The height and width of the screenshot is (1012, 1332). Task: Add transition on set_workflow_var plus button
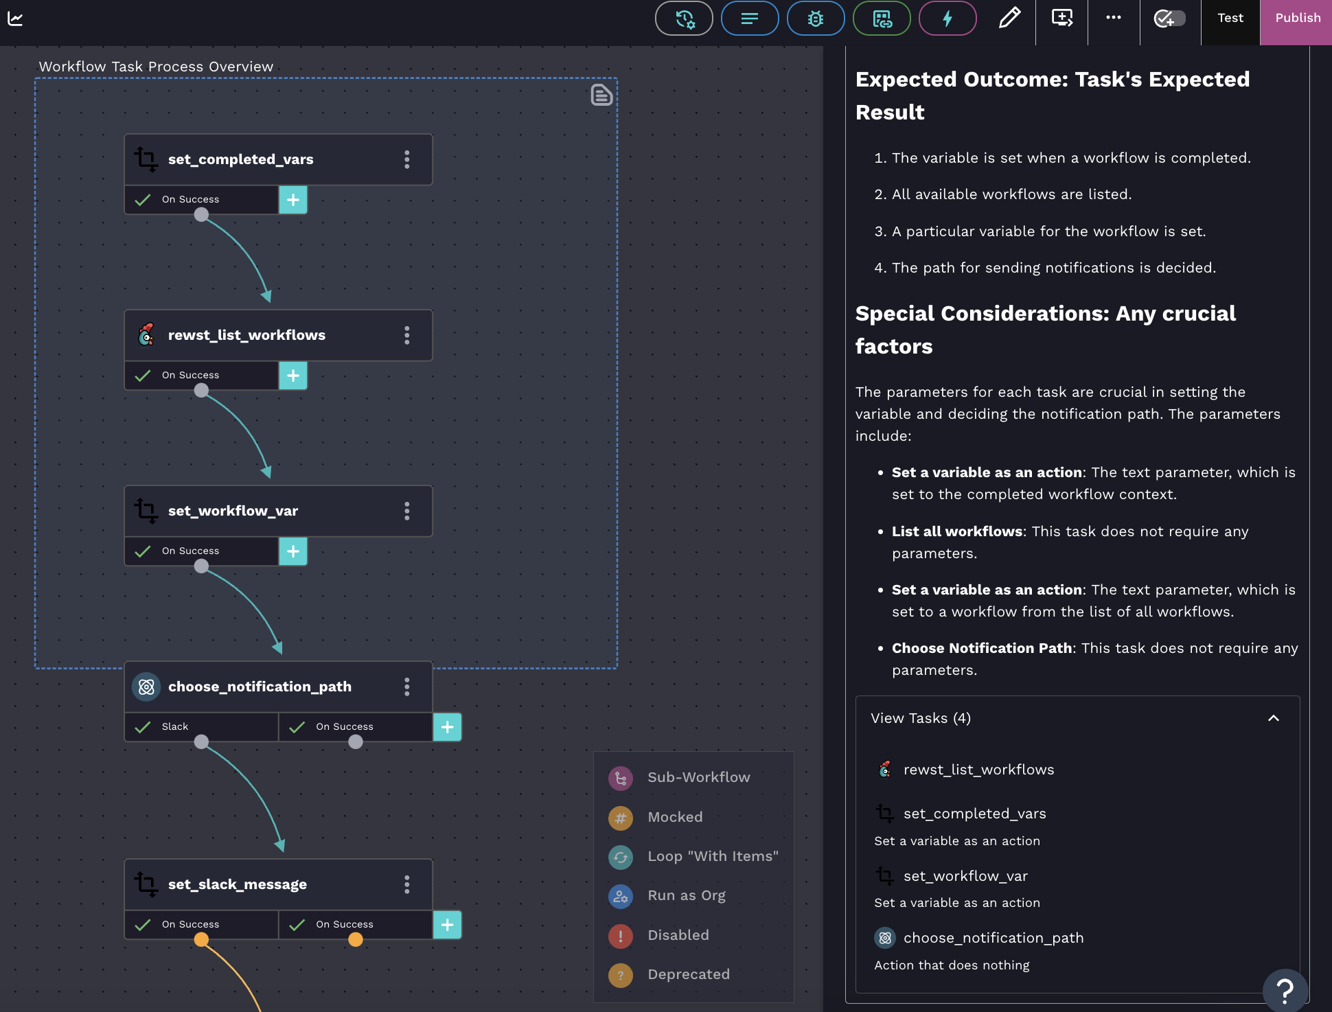pos(293,551)
